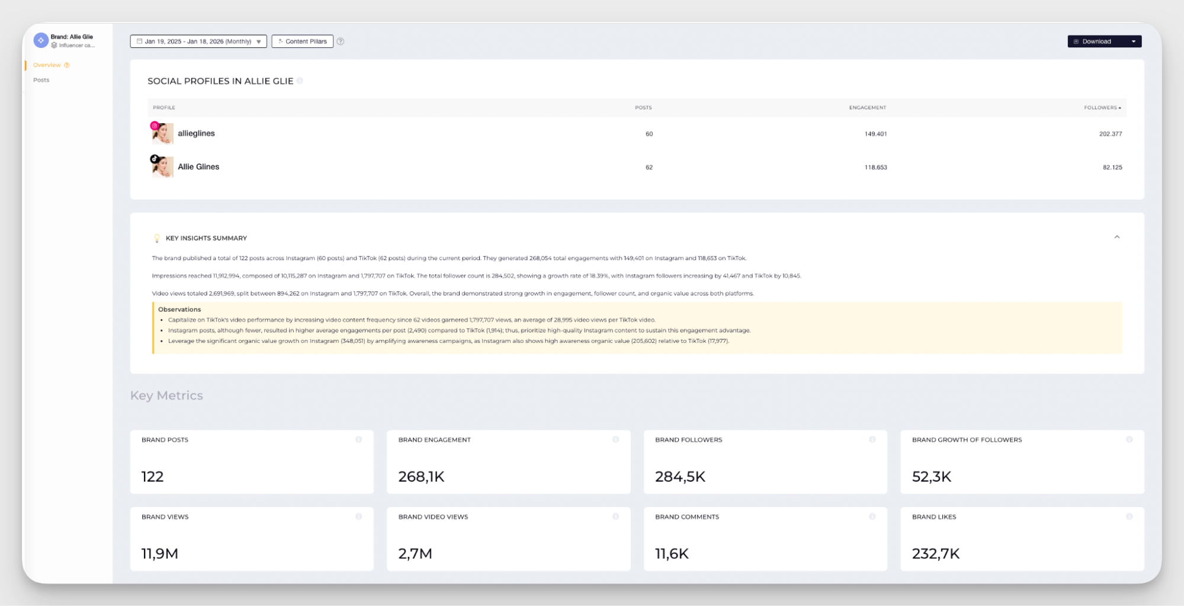Click info icon on Brand Growth of Followers card
The width and height of the screenshot is (1184, 606).
pyautogui.click(x=1129, y=440)
